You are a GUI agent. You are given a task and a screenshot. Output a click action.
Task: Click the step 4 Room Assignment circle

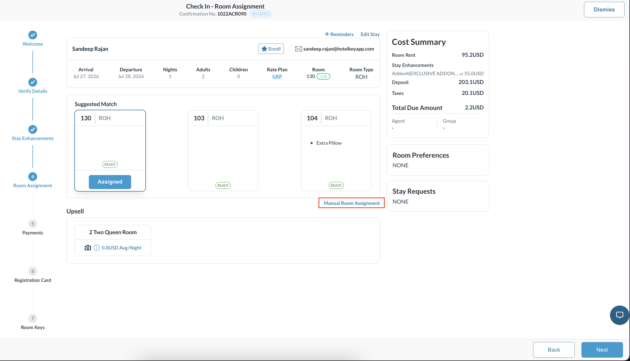pyautogui.click(x=33, y=177)
